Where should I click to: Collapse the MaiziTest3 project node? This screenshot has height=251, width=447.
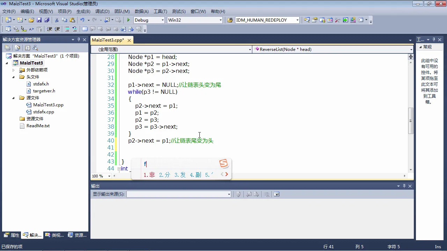tap(7, 63)
